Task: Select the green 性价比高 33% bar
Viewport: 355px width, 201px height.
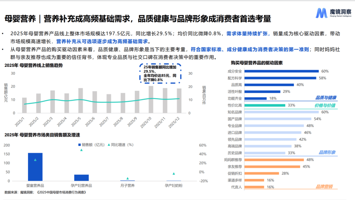Action: click(x=265, y=105)
